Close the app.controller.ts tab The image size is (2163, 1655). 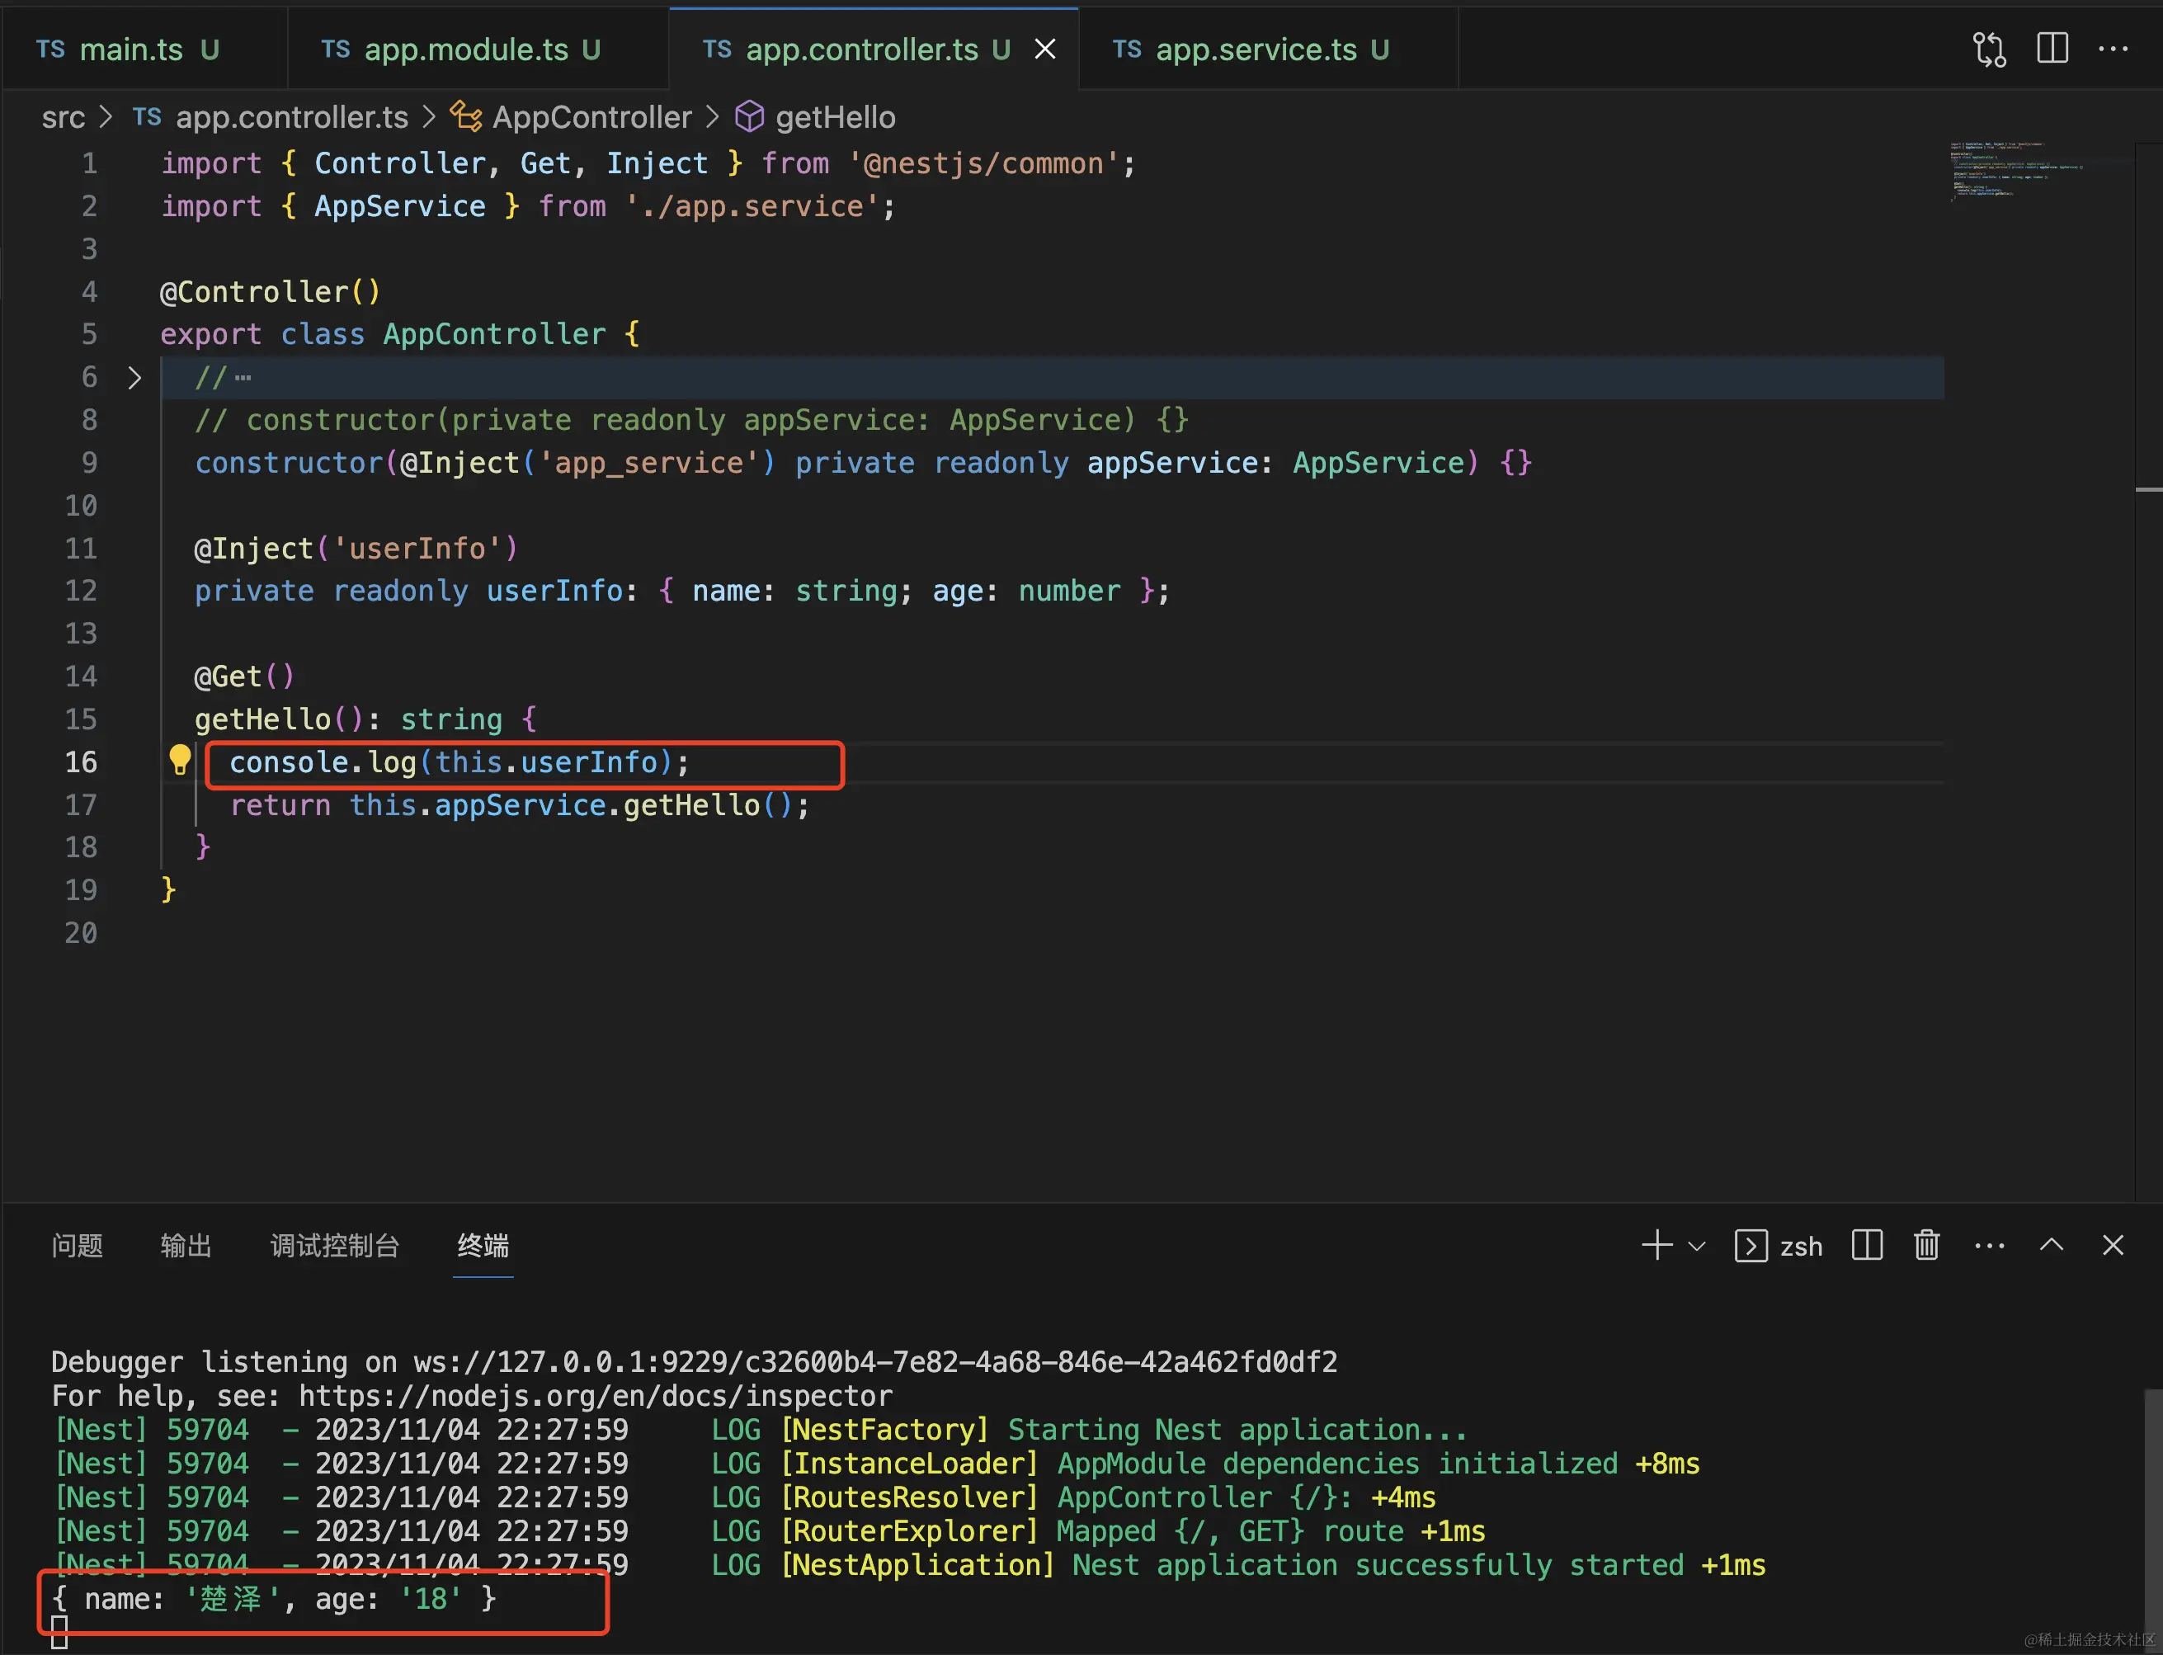(1045, 50)
